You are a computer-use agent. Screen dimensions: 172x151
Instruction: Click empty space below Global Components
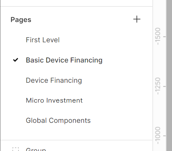click(77, 132)
